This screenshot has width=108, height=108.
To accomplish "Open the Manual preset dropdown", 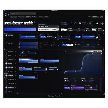I will pyautogui.click(x=23, y=14).
